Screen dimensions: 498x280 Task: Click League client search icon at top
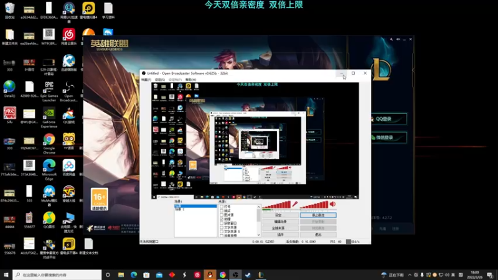point(392,39)
